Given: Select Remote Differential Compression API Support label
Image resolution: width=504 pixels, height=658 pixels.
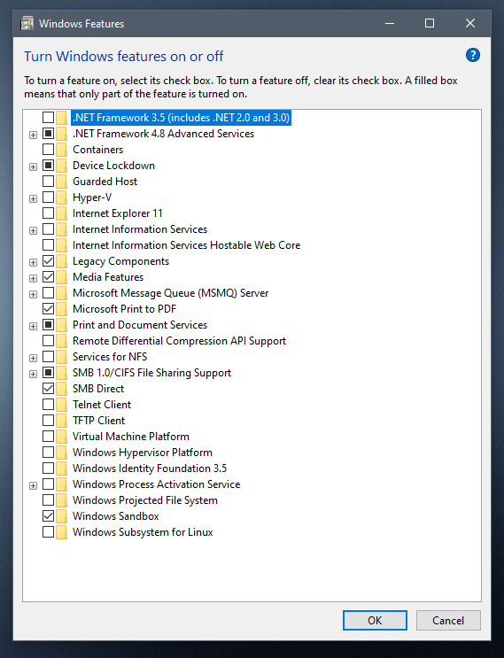Looking at the screenshot, I should (x=179, y=341).
